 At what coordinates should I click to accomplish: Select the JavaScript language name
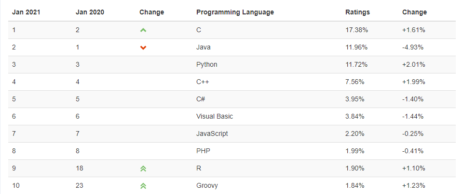coord(212,134)
